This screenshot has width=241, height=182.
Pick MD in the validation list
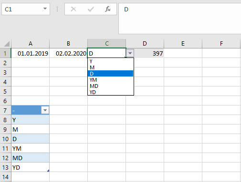point(110,86)
